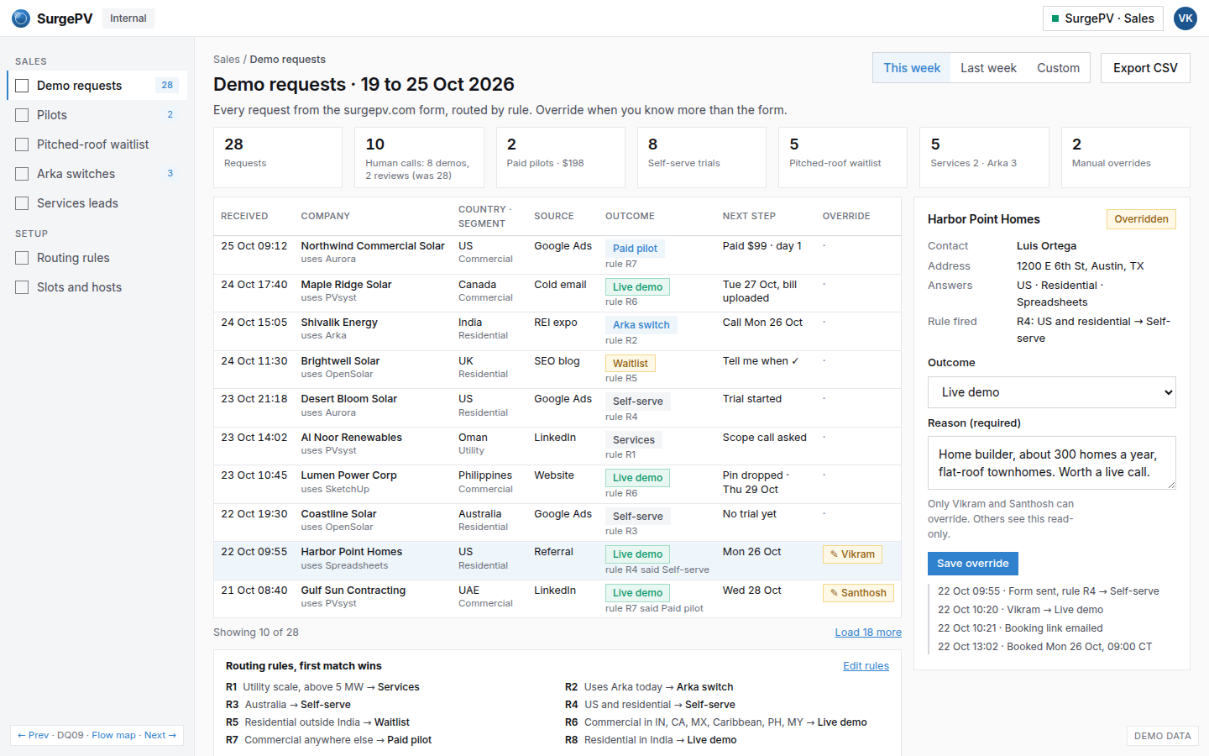Viewport: 1209px width, 756px height.
Task: Click the Routing rules sidebar square icon
Action: [x=22, y=258]
